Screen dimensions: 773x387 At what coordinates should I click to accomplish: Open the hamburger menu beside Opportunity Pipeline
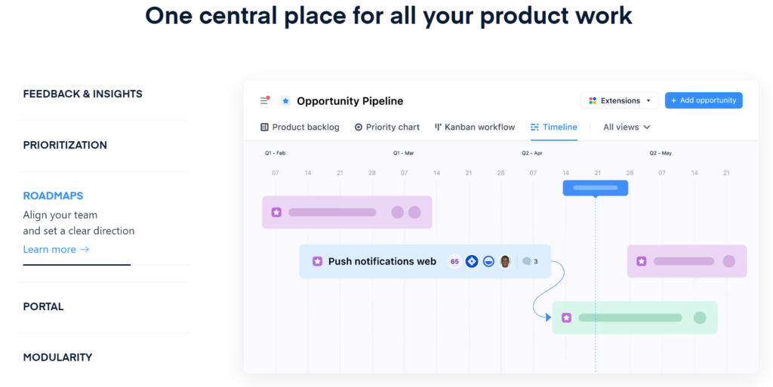click(x=264, y=100)
